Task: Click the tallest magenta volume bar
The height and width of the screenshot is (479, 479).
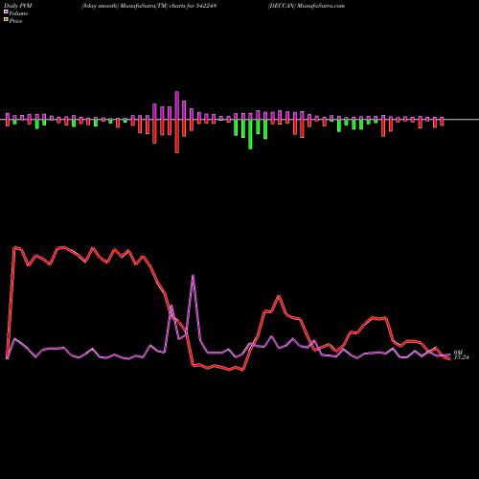Action: point(177,105)
